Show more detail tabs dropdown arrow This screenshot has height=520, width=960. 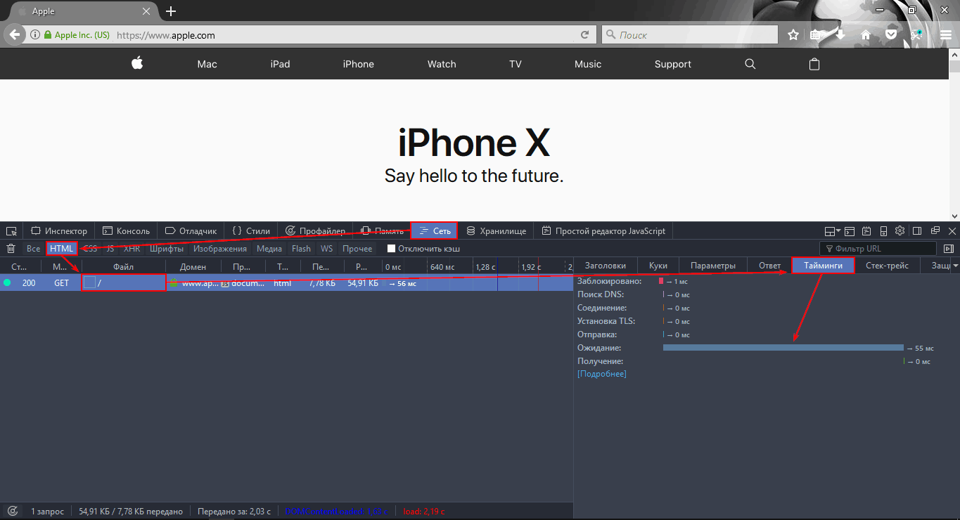[955, 266]
